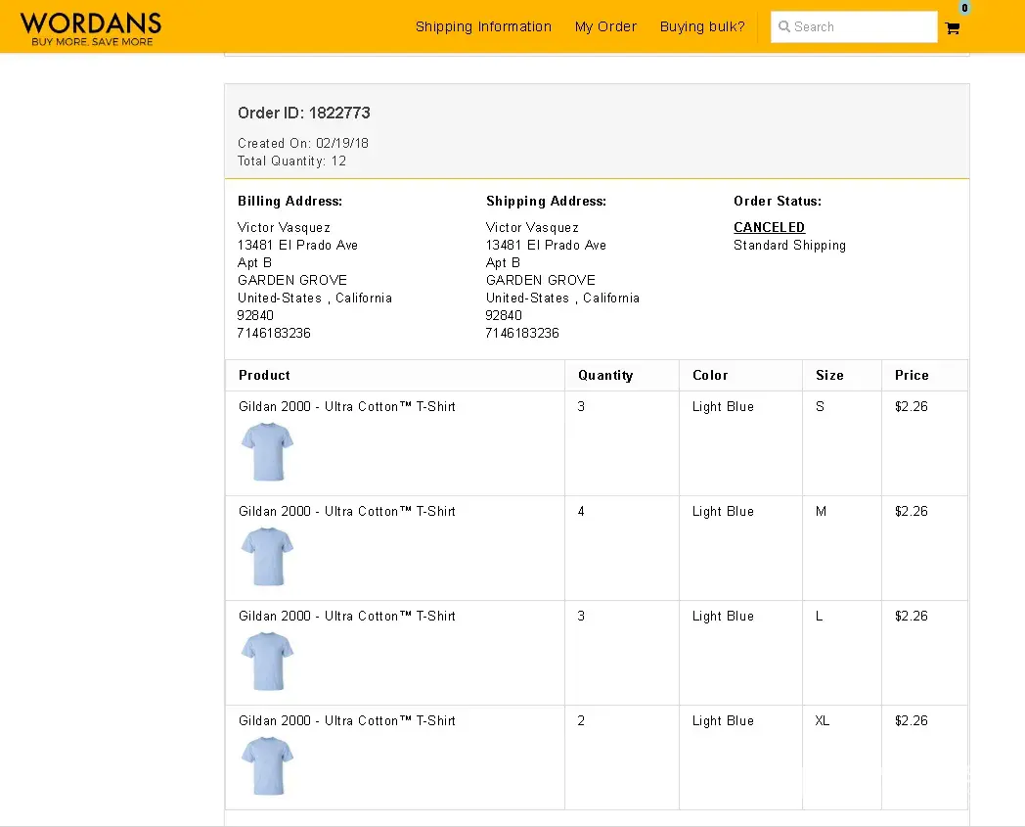Type in the Search field

861,27
